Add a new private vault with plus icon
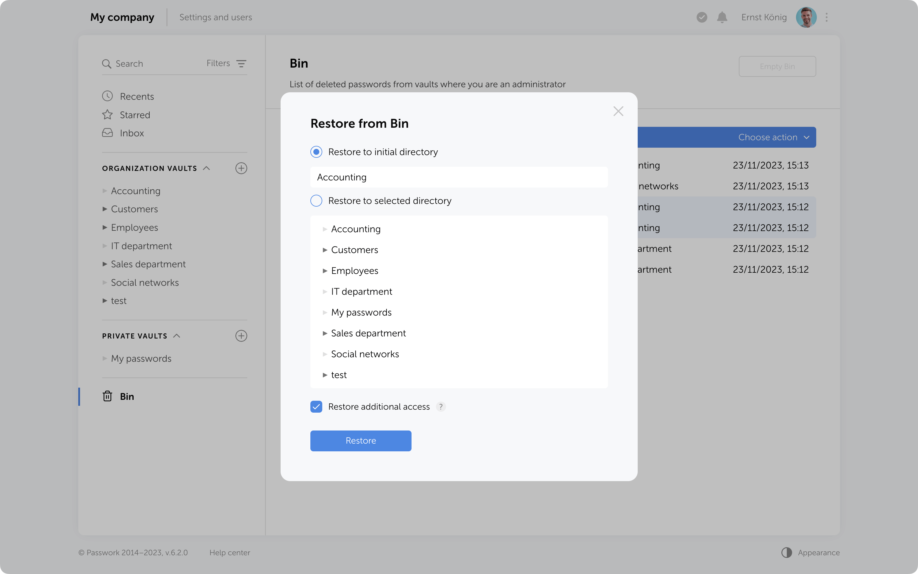The height and width of the screenshot is (574, 918). click(241, 336)
